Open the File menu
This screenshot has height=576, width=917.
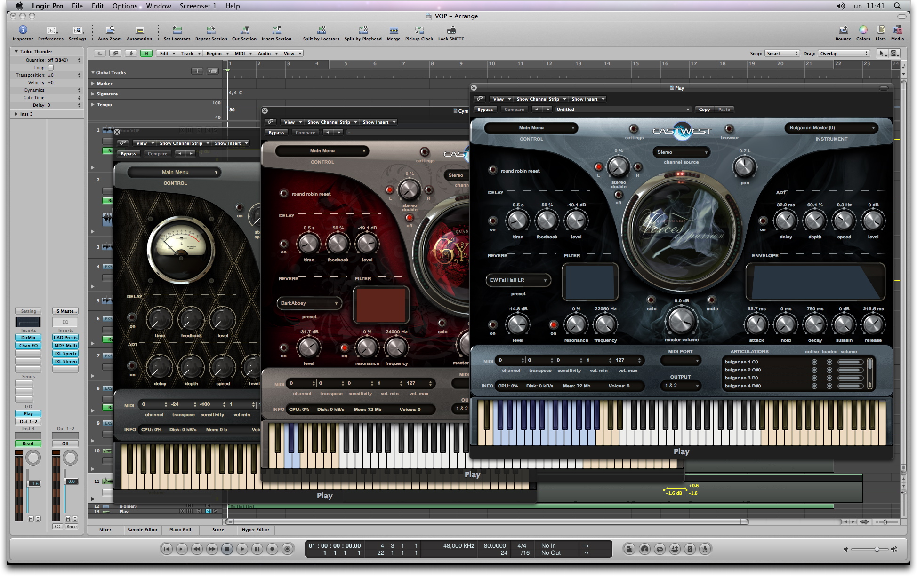click(x=77, y=6)
